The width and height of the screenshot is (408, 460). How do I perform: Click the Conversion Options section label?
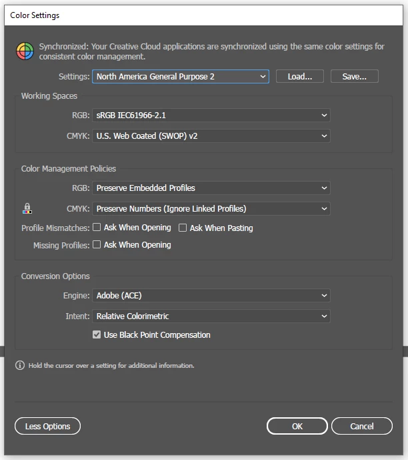tap(55, 276)
